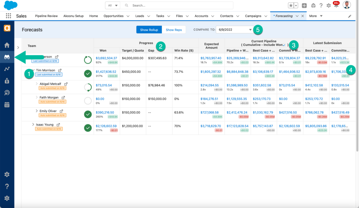The width and height of the screenshot is (359, 208).
Task: Click the Home icon in left sidebar
Action: tap(7, 45)
